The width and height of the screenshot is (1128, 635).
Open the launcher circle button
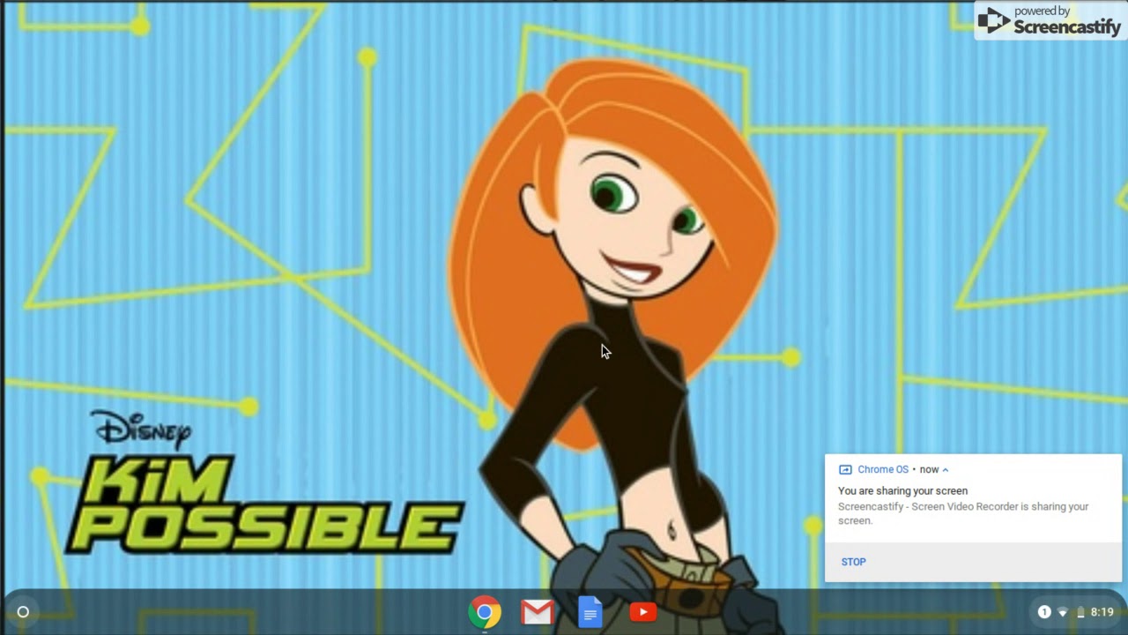coord(23,612)
